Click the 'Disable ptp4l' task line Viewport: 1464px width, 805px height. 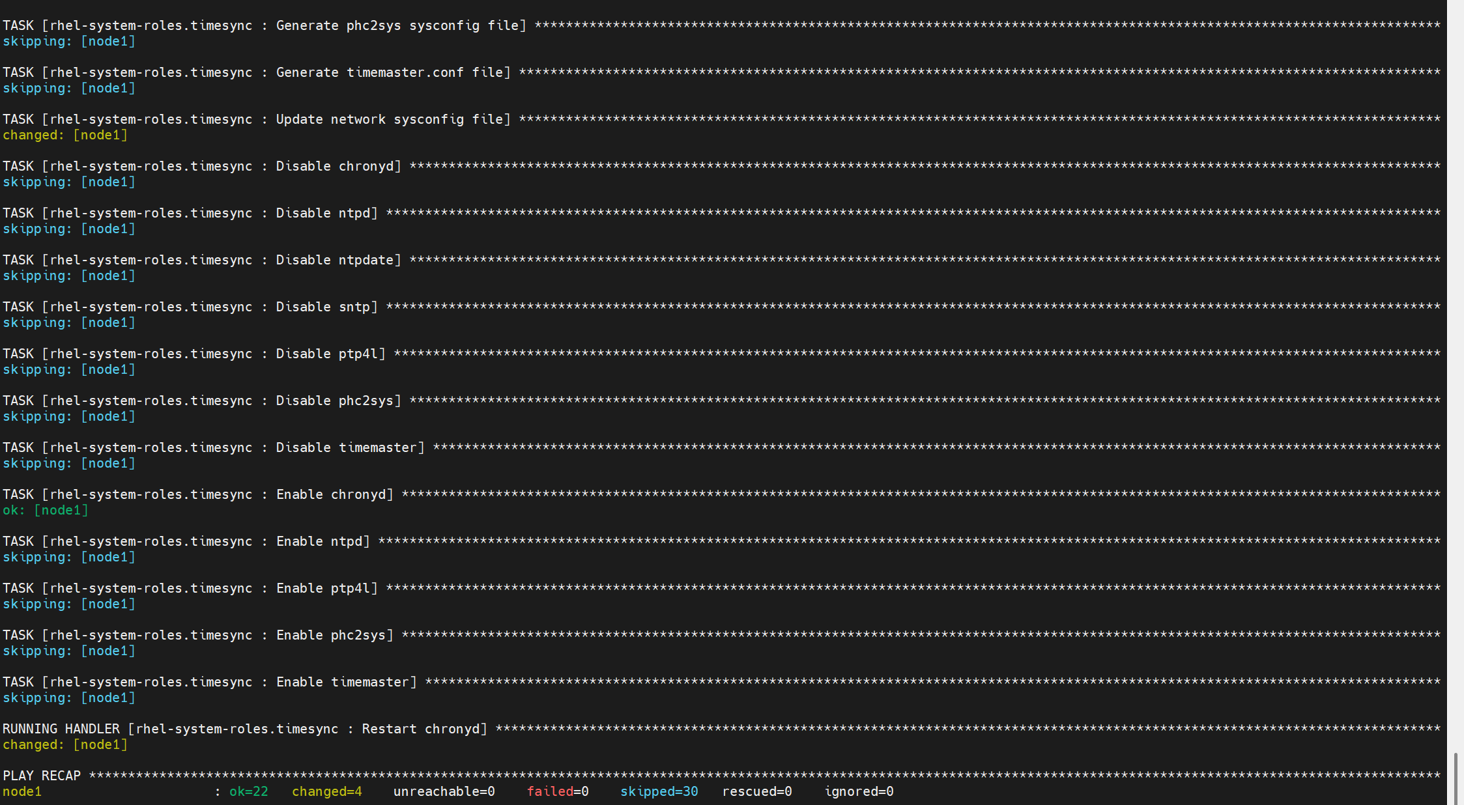[722, 354]
